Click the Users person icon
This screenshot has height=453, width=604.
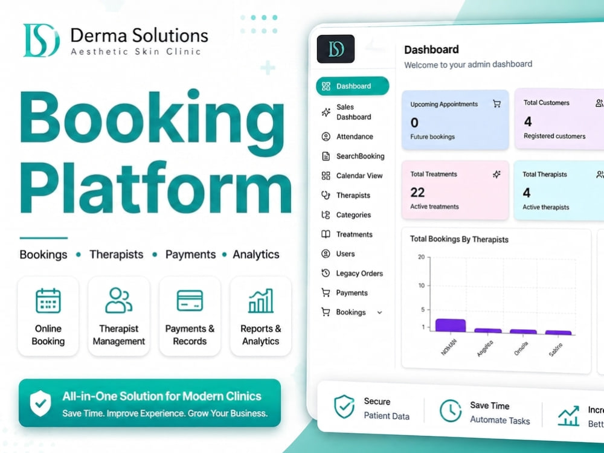click(x=326, y=254)
